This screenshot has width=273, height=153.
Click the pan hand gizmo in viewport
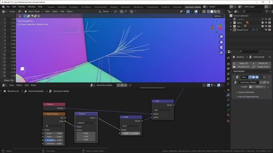[x=221, y=42]
